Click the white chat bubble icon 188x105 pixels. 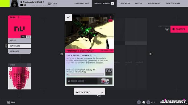tap(144, 102)
